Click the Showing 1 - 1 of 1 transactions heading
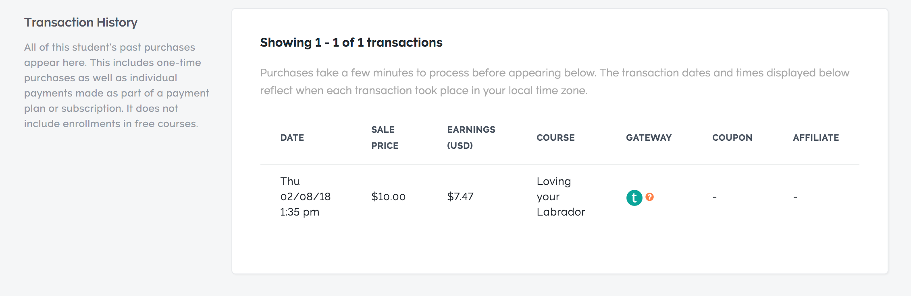This screenshot has height=296, width=911. pyautogui.click(x=351, y=42)
